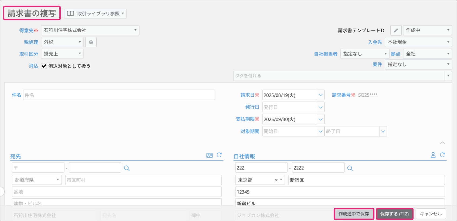Open 取引ライブラリ参照 menu

point(96,14)
